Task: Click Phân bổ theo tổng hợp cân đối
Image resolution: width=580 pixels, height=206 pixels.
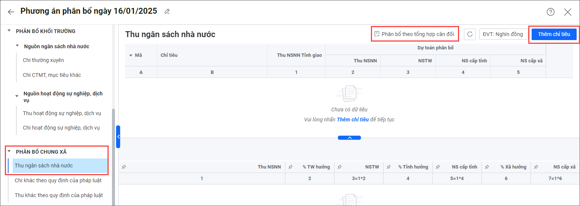Action: tap(414, 34)
